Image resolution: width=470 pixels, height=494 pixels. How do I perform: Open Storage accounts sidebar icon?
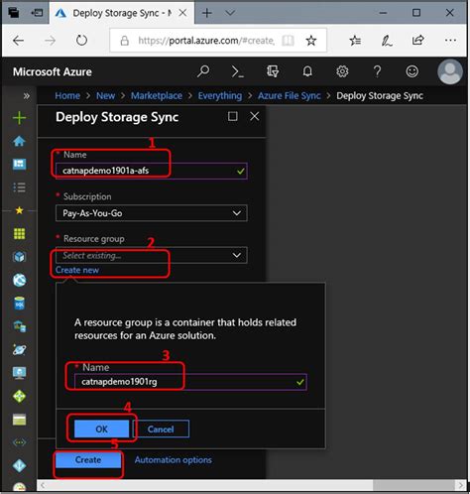20,420
